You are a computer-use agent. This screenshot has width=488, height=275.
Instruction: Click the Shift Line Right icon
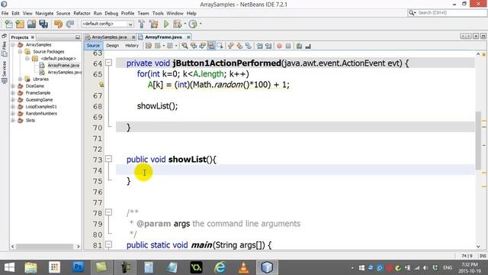pyautogui.click(x=268, y=46)
